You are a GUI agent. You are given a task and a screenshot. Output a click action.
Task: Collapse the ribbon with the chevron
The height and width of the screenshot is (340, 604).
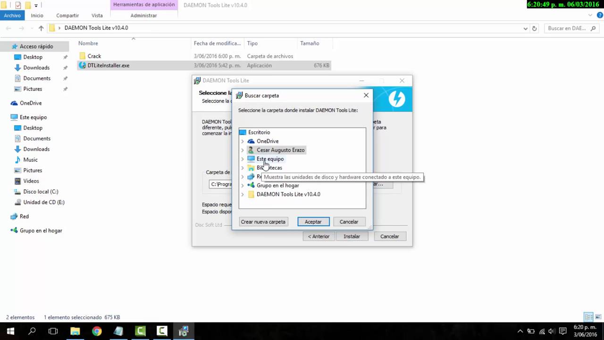[x=591, y=15]
